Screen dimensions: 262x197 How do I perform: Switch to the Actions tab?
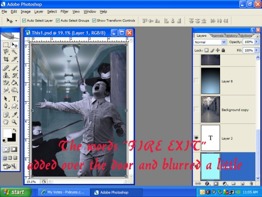click(246, 36)
